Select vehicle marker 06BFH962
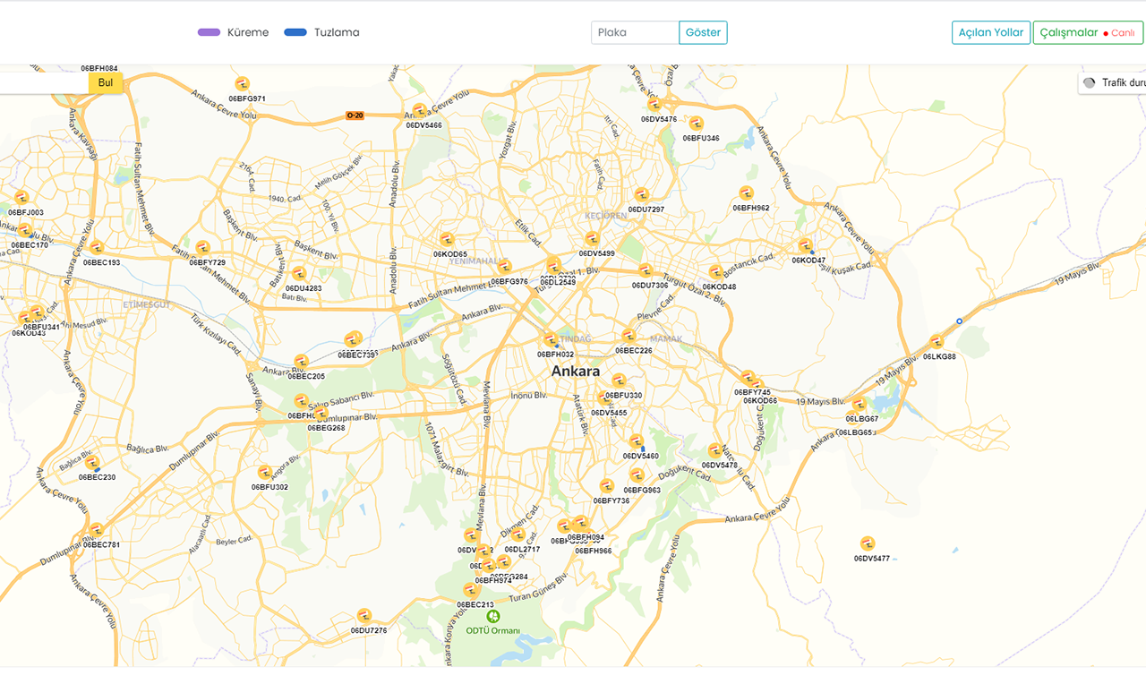The image size is (1146, 684). tap(746, 193)
